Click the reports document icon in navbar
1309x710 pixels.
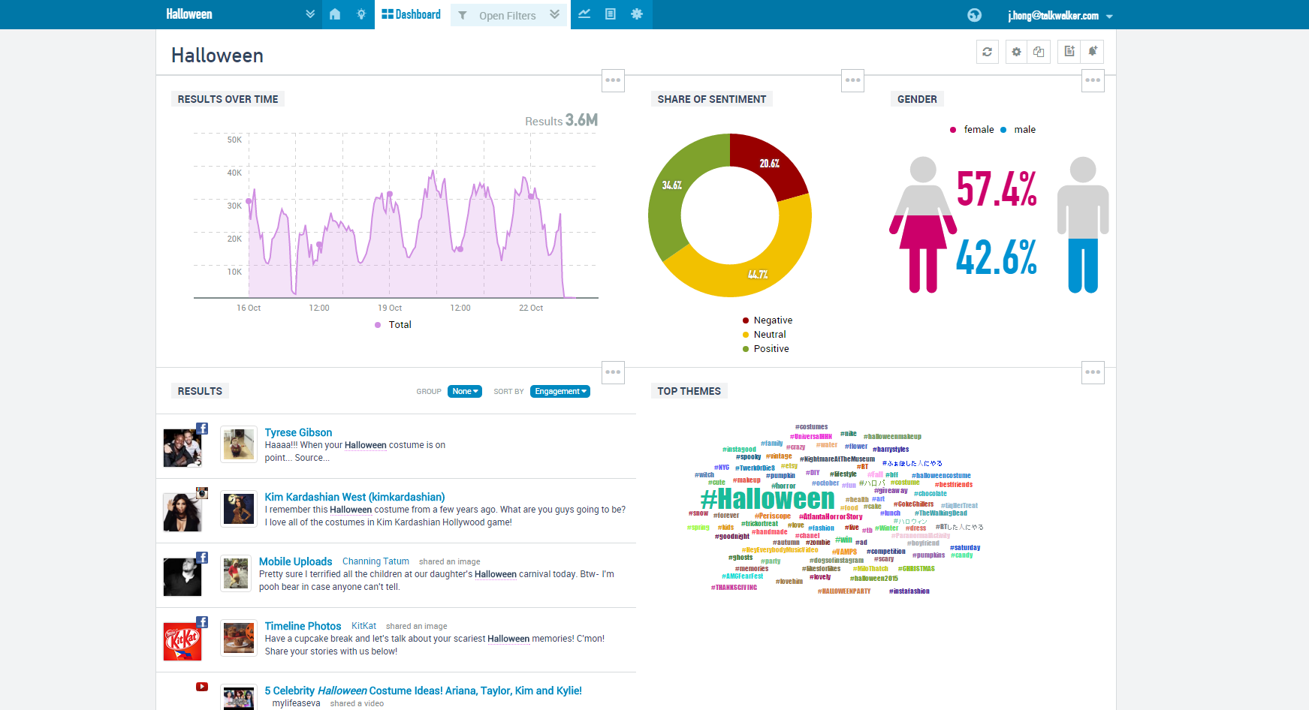pos(611,14)
